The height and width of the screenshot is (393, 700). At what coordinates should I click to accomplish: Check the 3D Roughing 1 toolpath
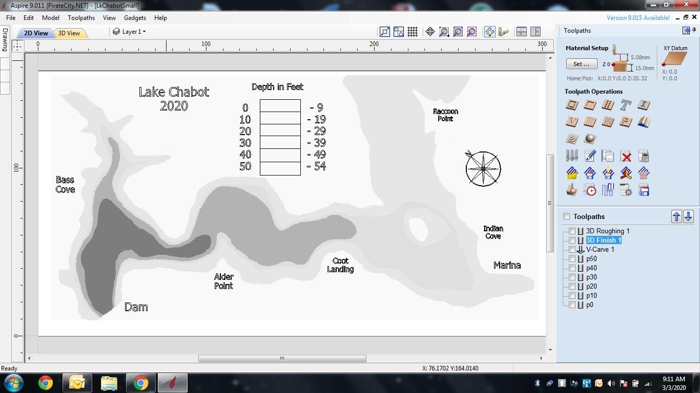(572, 231)
